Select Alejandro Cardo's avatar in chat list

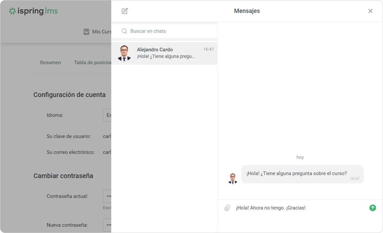(x=124, y=53)
